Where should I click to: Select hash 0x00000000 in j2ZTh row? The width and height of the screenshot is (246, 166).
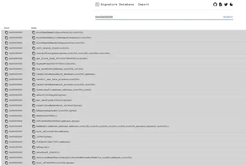tap(15, 137)
